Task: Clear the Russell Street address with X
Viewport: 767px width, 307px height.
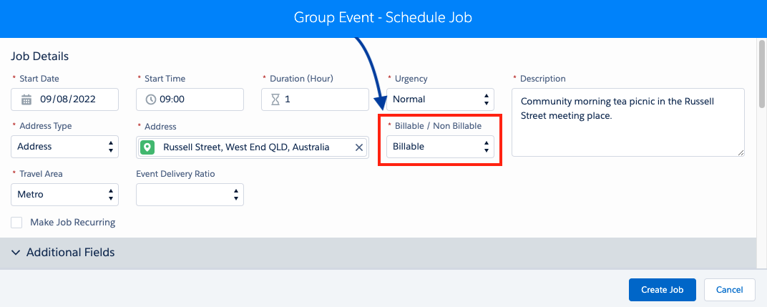Action: point(359,147)
